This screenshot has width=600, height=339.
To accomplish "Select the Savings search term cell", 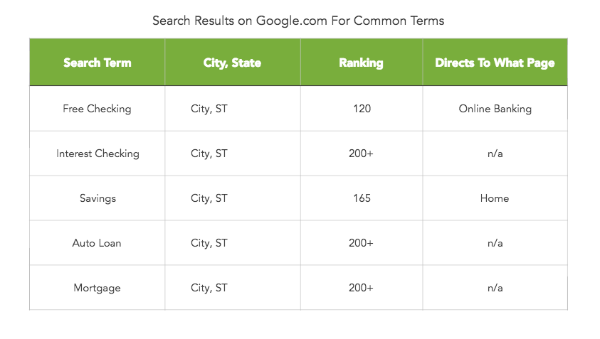I will pos(98,198).
